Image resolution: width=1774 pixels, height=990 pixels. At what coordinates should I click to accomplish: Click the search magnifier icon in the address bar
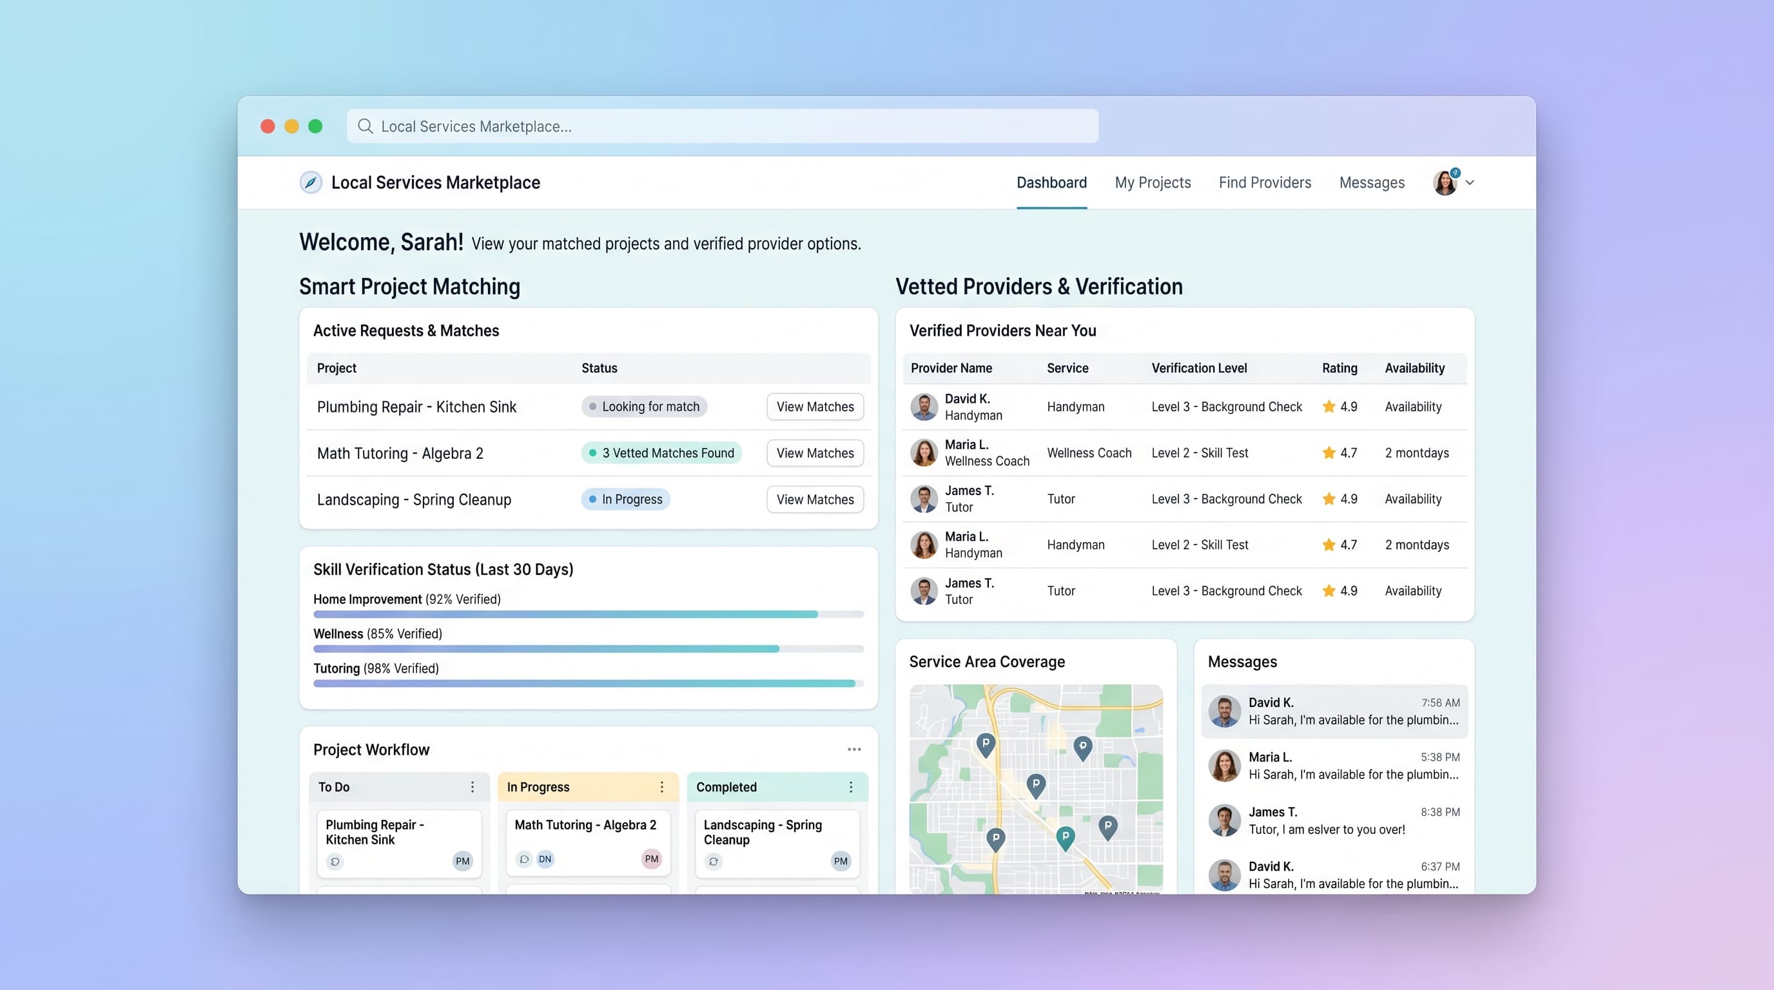[366, 126]
